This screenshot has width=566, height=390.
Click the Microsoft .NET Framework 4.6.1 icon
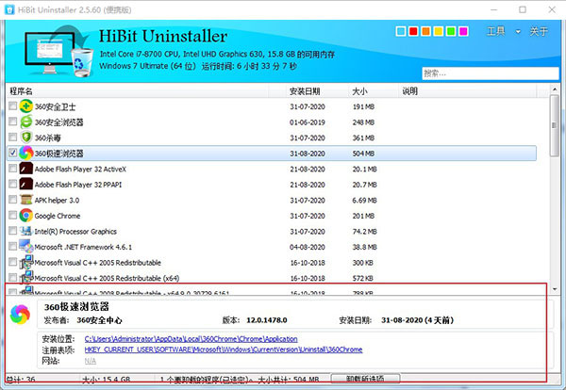coord(26,246)
